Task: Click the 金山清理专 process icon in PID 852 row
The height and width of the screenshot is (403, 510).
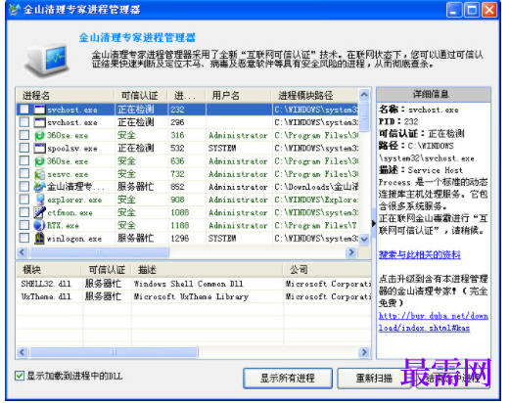Action: [x=39, y=187]
